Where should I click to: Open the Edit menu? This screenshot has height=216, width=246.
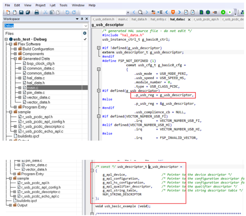coord(17,5)
